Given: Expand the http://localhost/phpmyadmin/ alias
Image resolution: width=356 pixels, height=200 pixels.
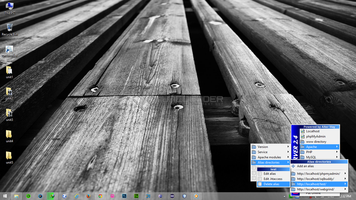Looking at the screenshot, I should pos(319,174).
